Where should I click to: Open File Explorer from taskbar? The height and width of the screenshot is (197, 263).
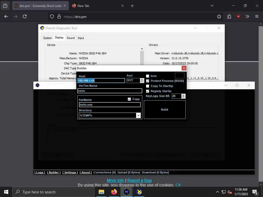click(x=101, y=192)
